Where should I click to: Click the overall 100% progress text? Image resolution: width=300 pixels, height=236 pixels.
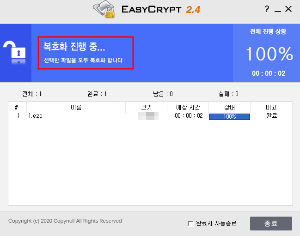(x=269, y=54)
